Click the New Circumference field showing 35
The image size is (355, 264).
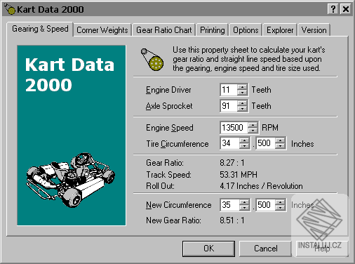(x=230, y=205)
